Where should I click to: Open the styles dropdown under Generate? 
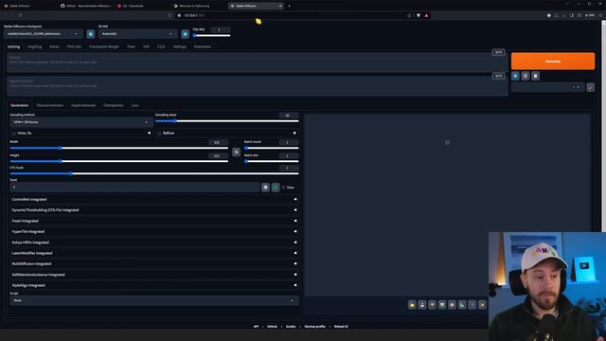[x=547, y=87]
